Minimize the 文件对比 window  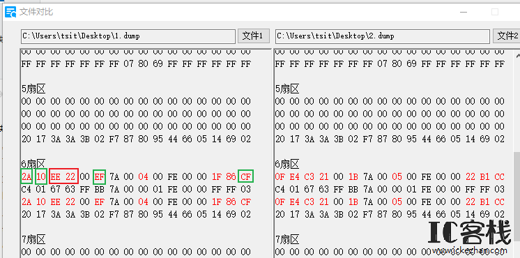click(x=464, y=12)
